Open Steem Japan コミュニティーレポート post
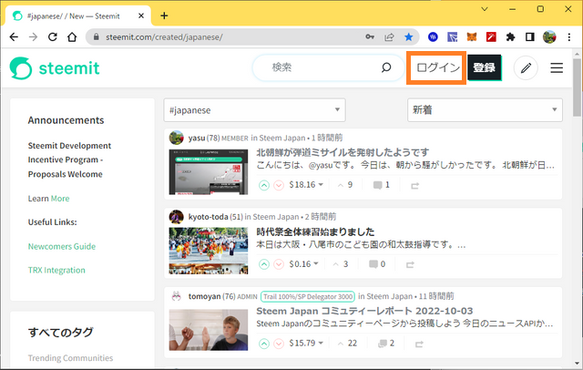This screenshot has width=583, height=370. coord(364,311)
